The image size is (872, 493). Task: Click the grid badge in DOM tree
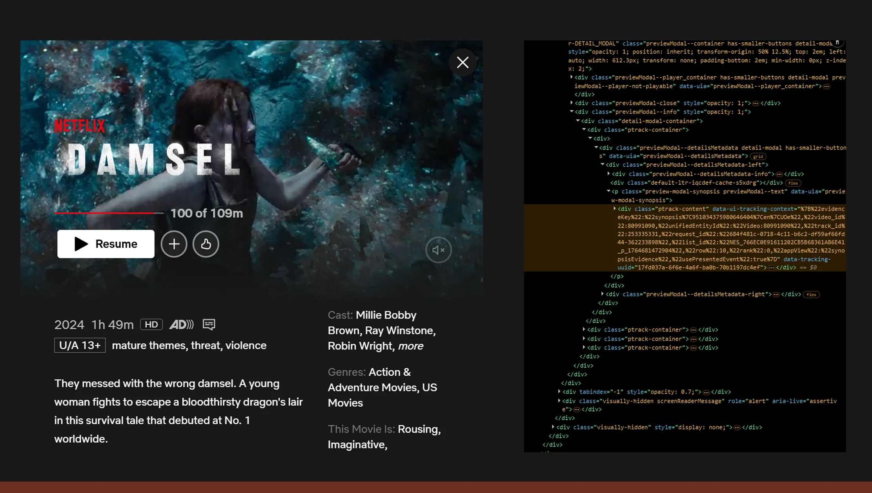(758, 156)
